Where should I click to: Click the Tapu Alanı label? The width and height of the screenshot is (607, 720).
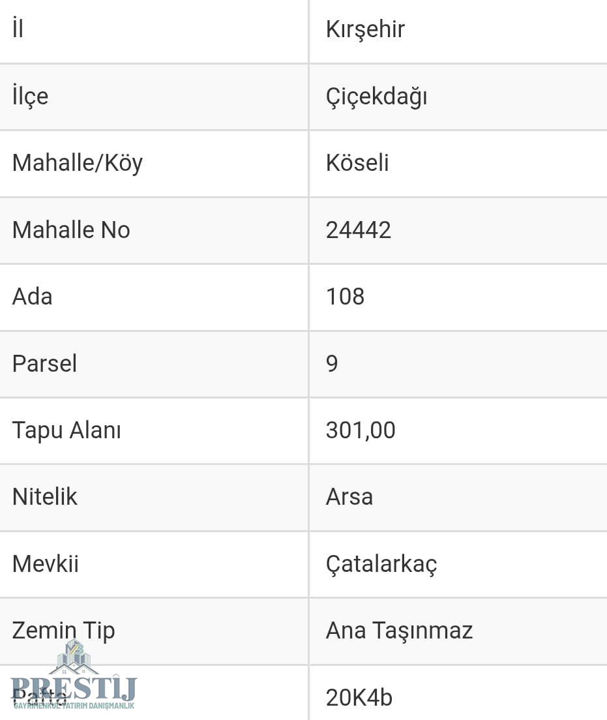click(x=67, y=430)
